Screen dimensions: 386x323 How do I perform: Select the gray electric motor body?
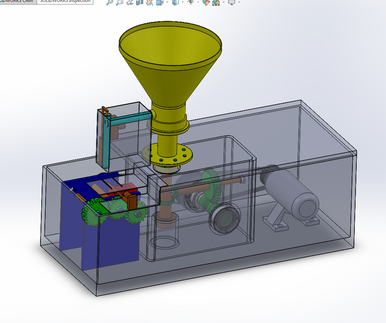(x=292, y=194)
